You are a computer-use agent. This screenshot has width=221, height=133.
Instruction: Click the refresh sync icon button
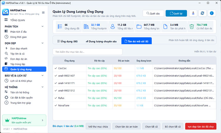[x=202, y=13]
